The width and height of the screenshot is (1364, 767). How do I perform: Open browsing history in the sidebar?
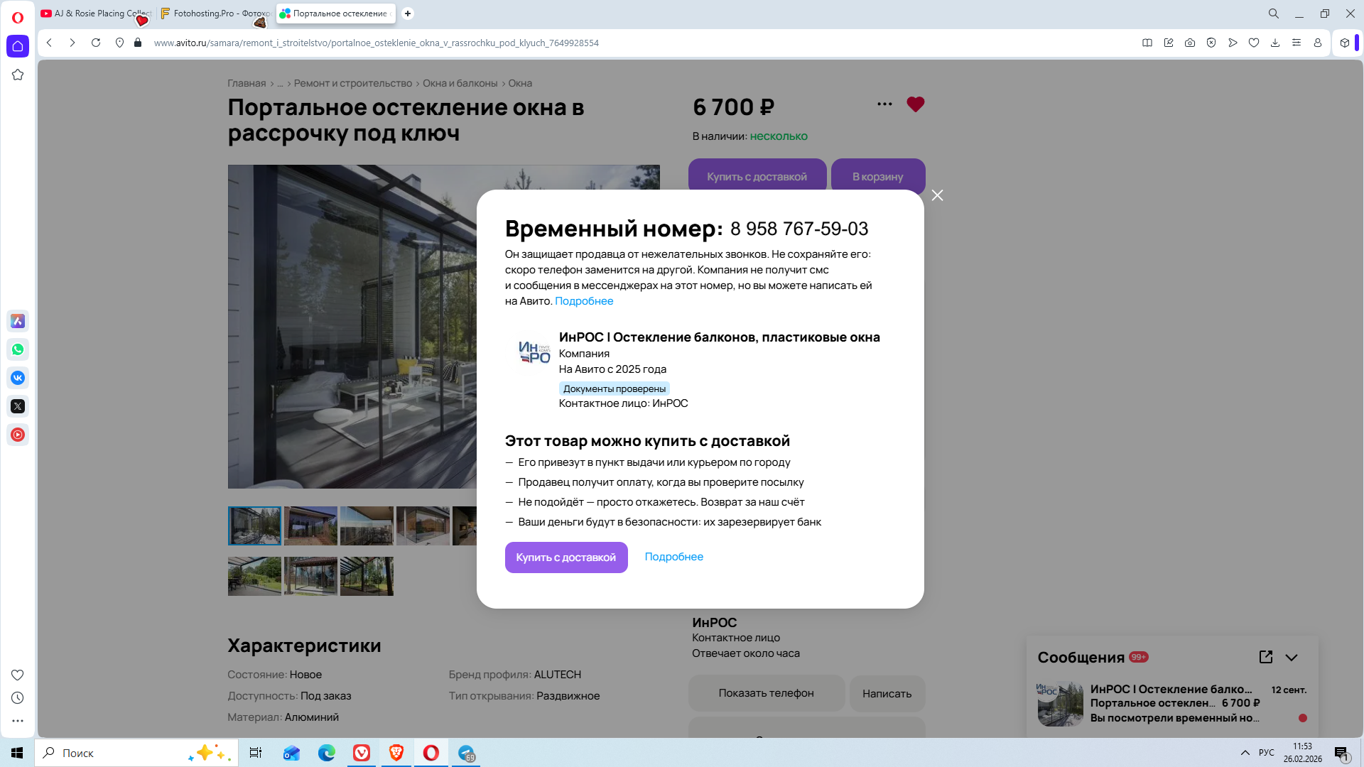pos(18,697)
